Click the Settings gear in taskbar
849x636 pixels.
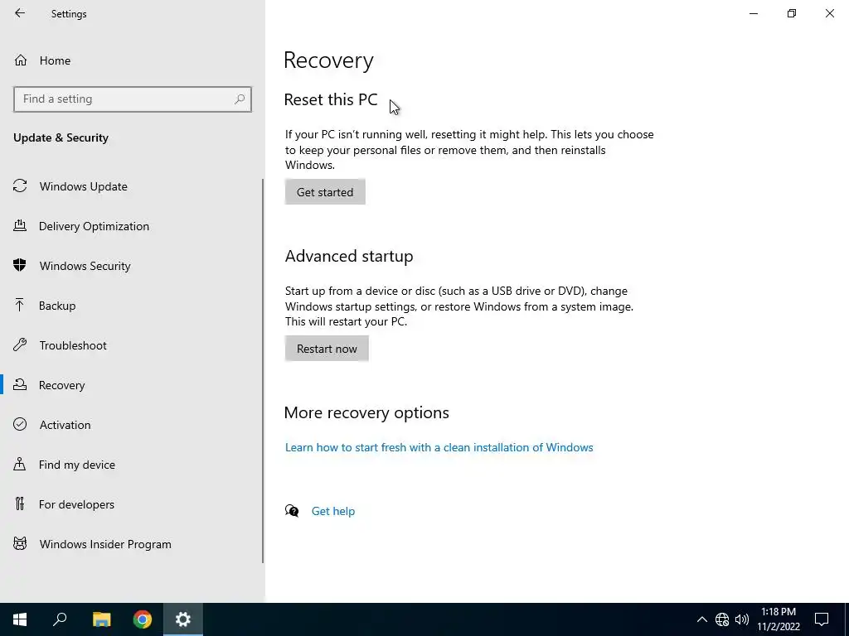[x=183, y=619]
